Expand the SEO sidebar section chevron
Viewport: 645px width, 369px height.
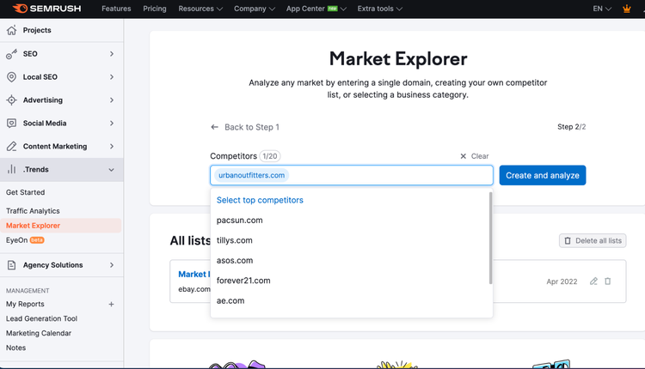tap(112, 54)
